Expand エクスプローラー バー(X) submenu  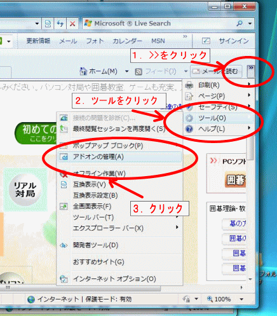119,228
